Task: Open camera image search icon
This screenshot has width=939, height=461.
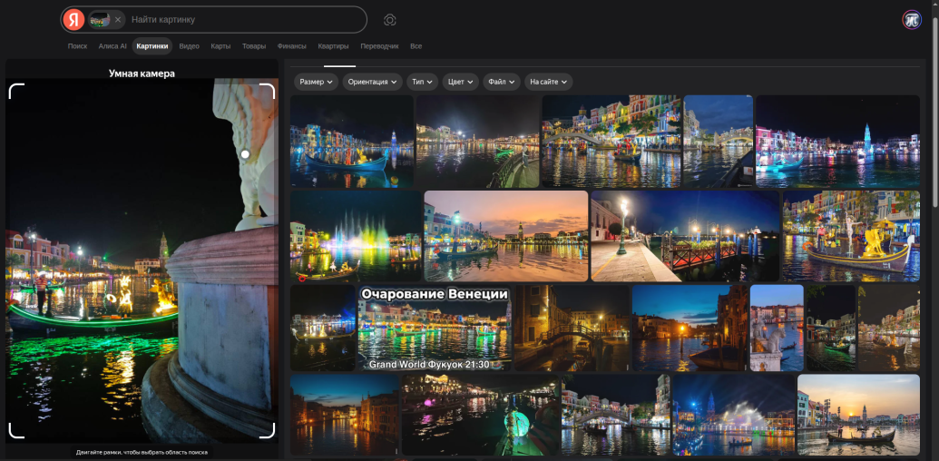Action: tap(390, 20)
